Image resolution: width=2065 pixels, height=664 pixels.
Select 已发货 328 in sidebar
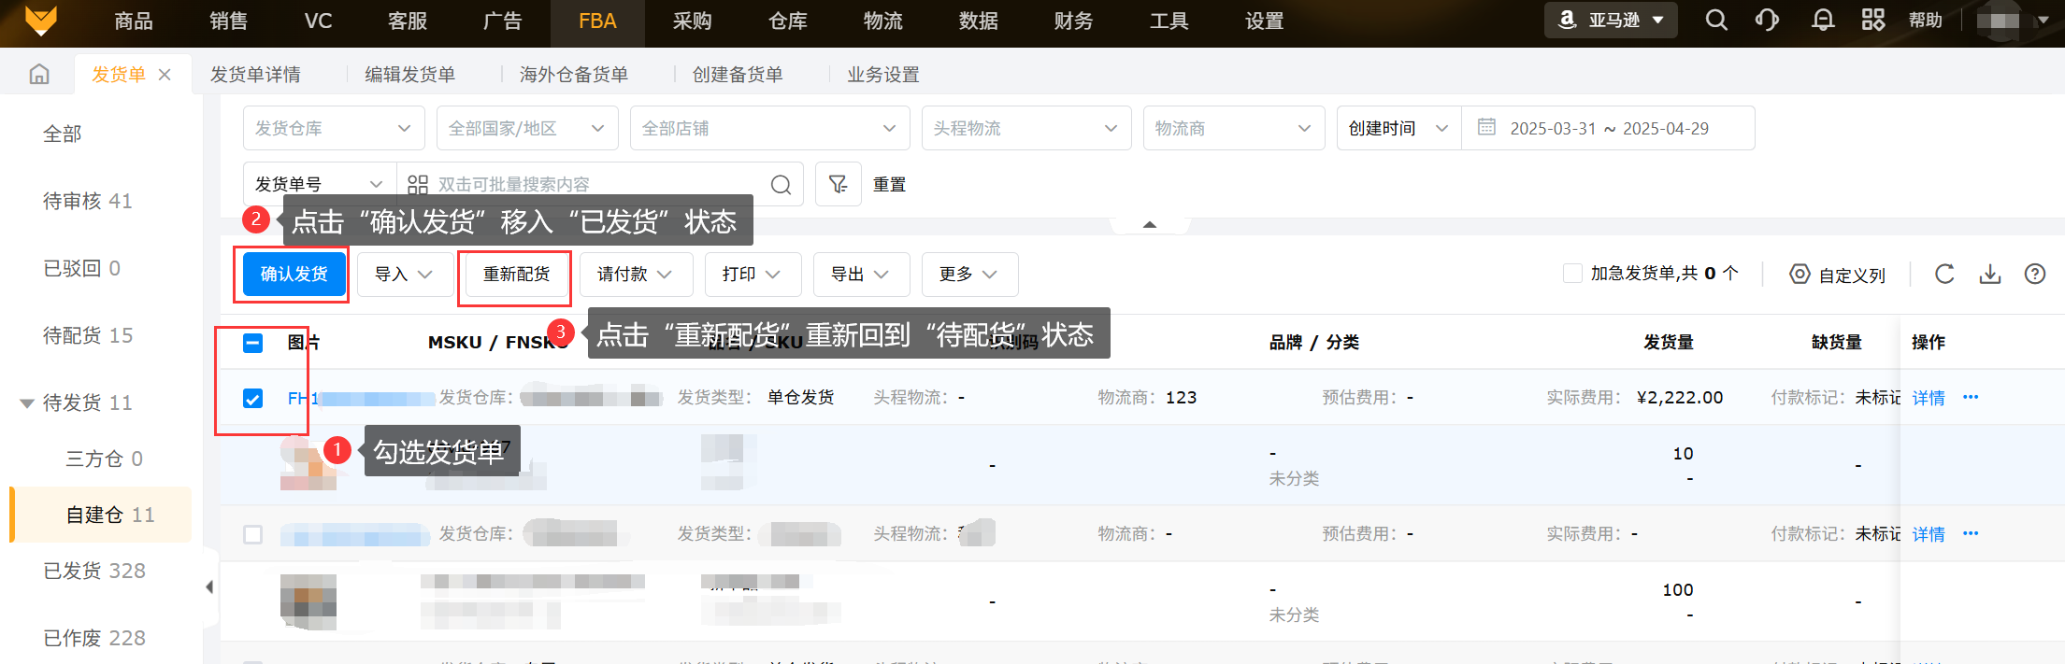94,571
